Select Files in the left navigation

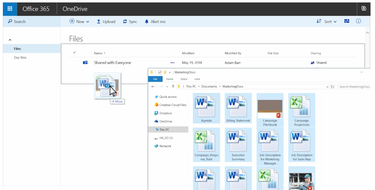click(32, 49)
